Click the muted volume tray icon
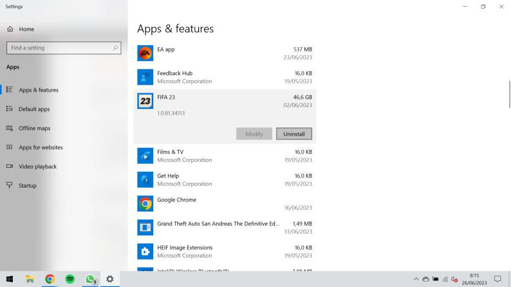The image size is (511, 287). pos(455,279)
